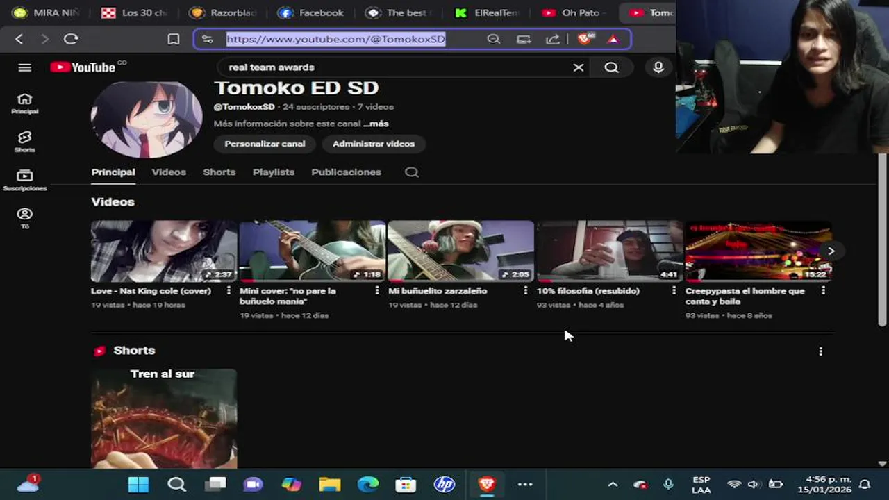This screenshot has width=889, height=500.
Task: Open Suscripciones in the sidebar
Action: [25, 180]
